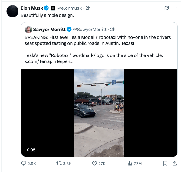Viewport: 181px width, 172px height.
Task: Bookmark this post
Action: pyautogui.click(x=165, y=163)
